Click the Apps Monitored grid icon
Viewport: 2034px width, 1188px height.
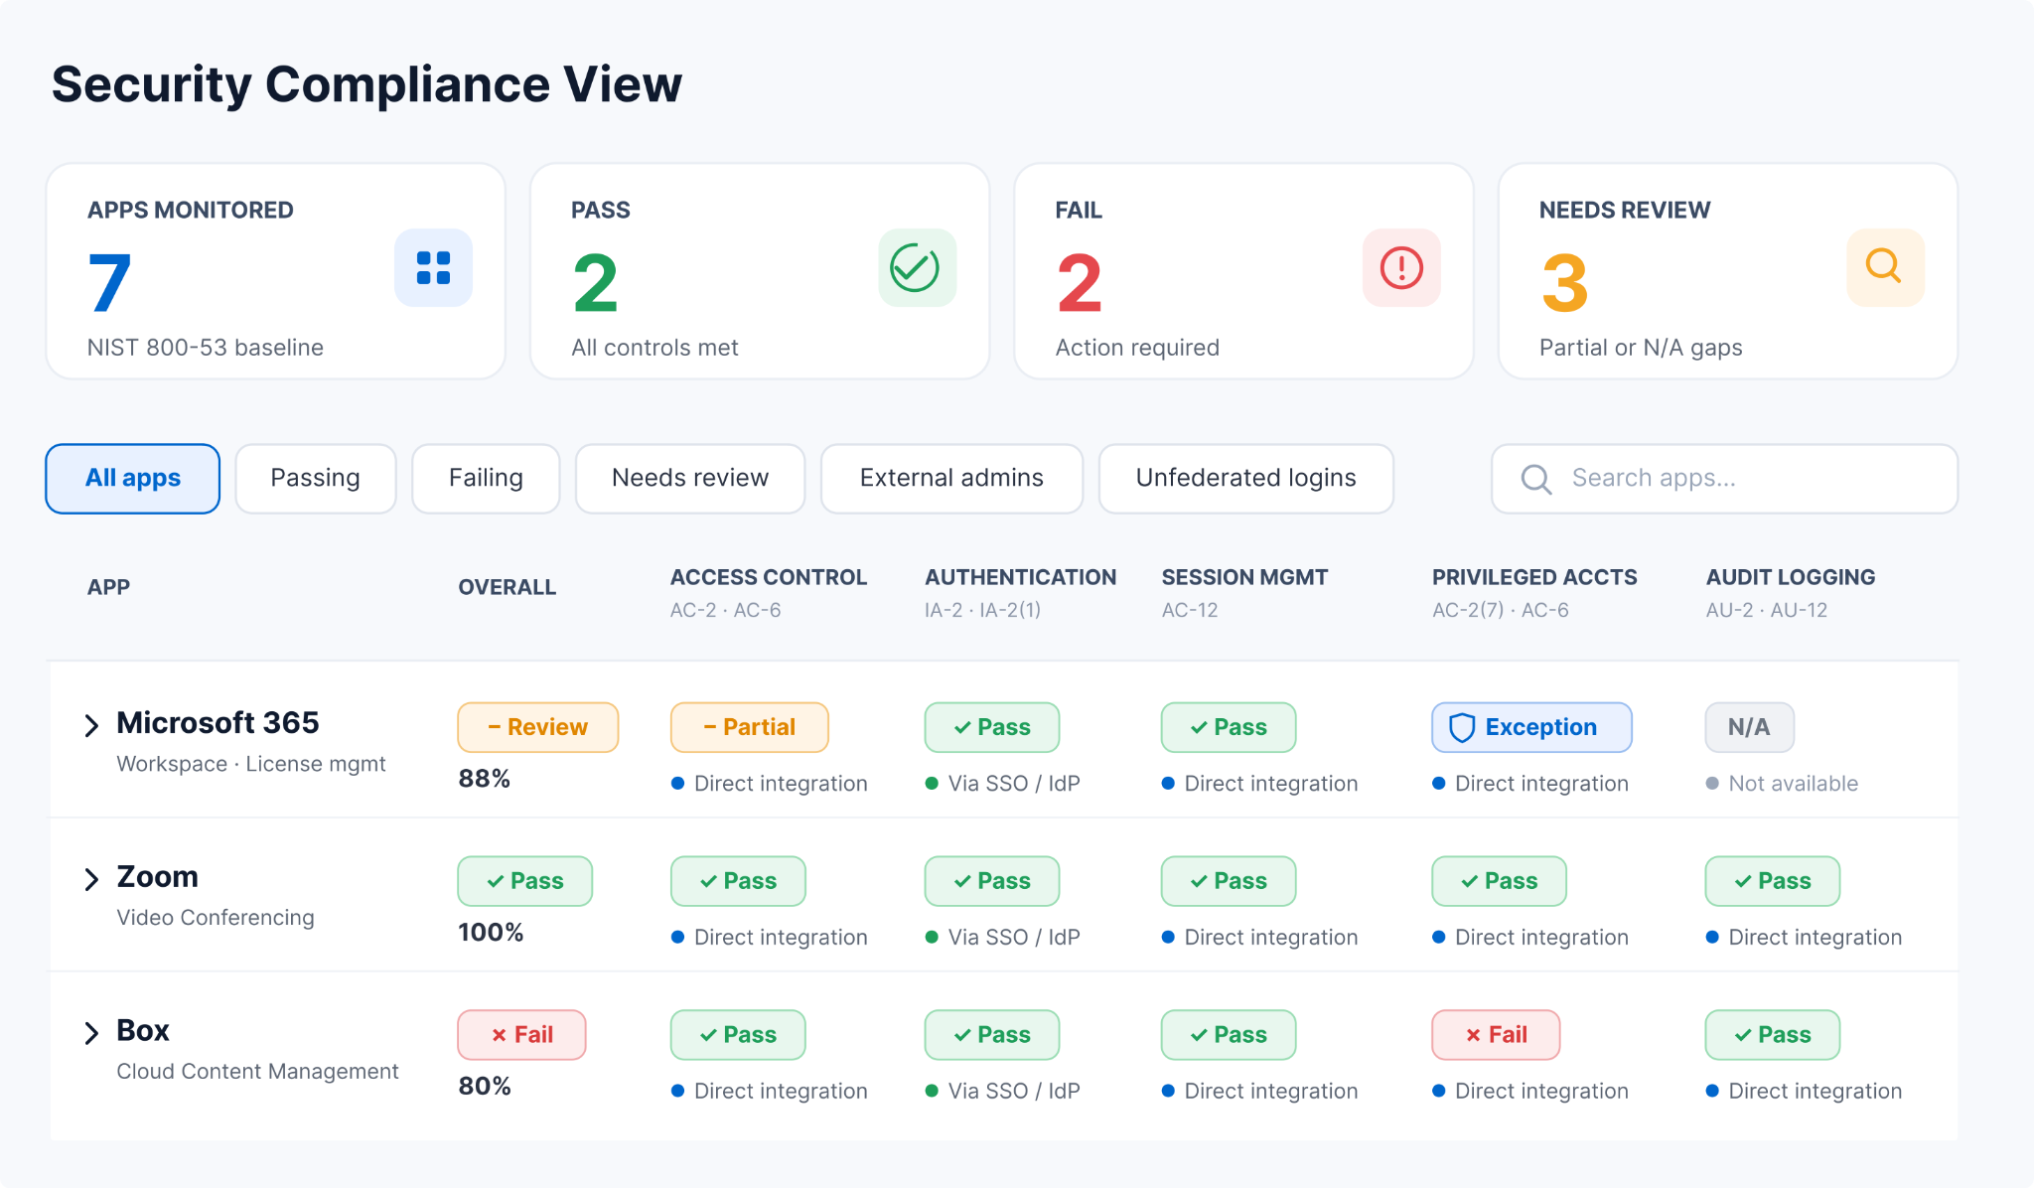click(x=433, y=268)
